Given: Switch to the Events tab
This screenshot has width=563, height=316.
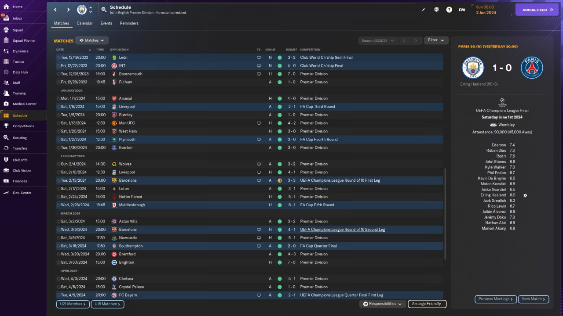Looking at the screenshot, I should (106, 23).
